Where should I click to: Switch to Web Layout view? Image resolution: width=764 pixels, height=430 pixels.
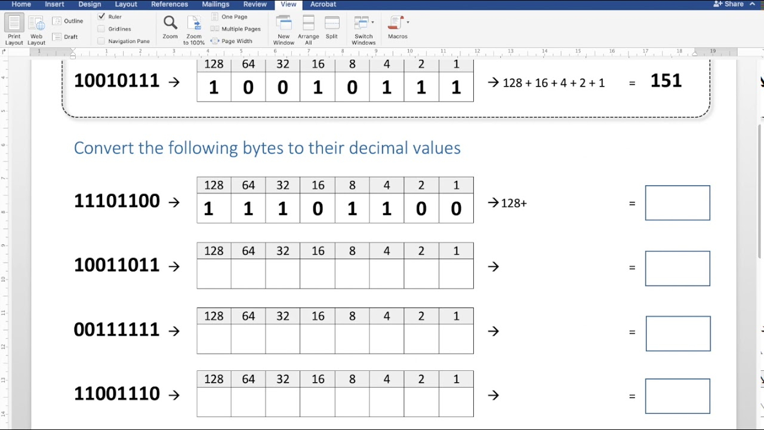(36, 28)
